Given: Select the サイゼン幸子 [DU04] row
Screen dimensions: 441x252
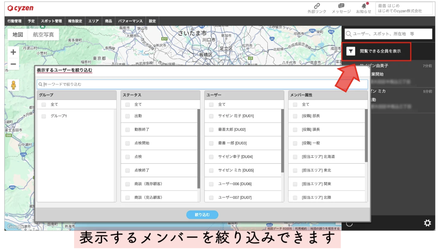Looking at the screenshot, I should pyautogui.click(x=243, y=157).
